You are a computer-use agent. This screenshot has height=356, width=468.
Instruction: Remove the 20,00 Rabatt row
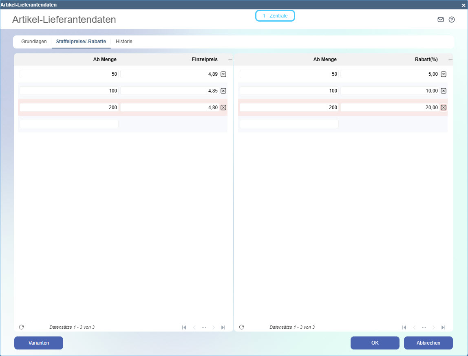point(444,108)
